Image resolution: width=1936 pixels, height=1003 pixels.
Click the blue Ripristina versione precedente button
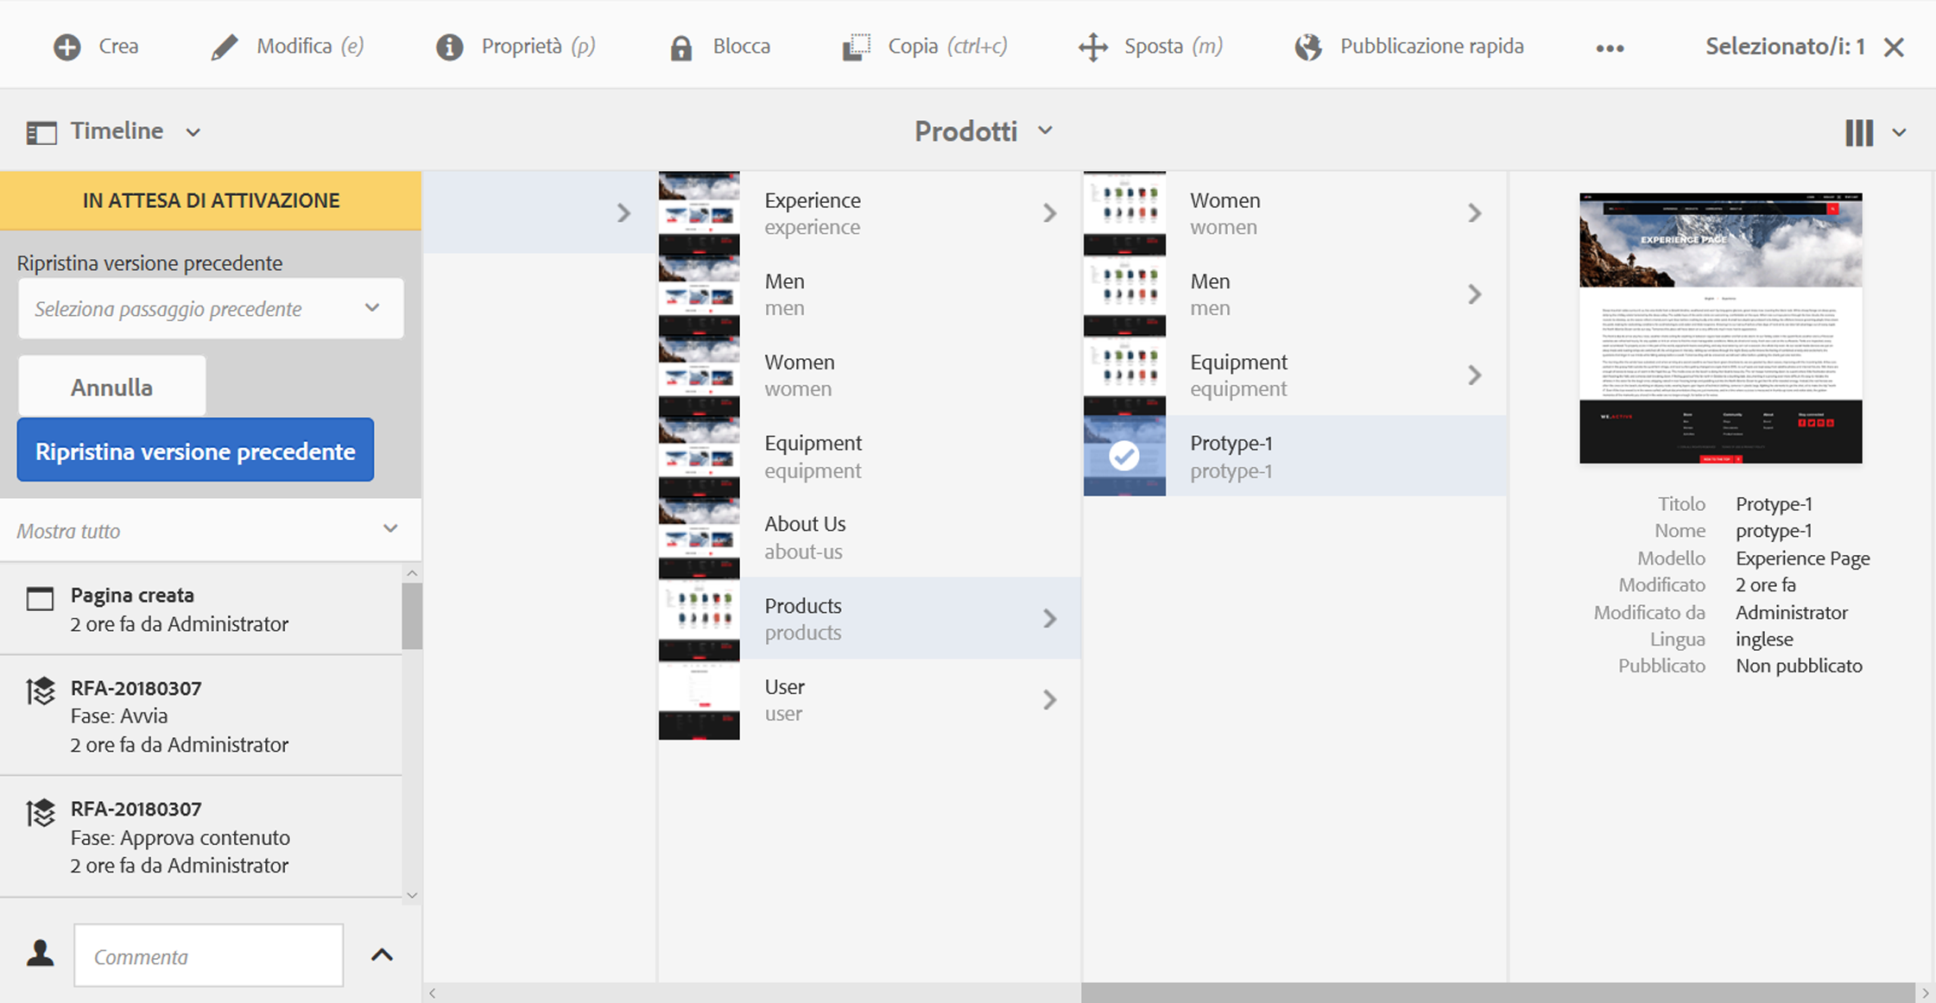pos(195,451)
